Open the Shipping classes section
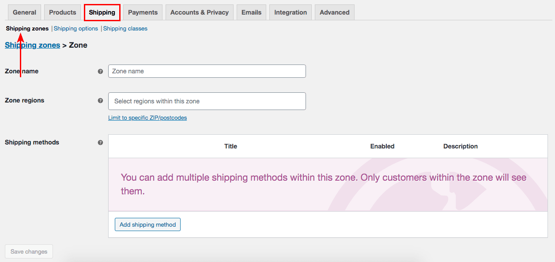 tap(125, 29)
